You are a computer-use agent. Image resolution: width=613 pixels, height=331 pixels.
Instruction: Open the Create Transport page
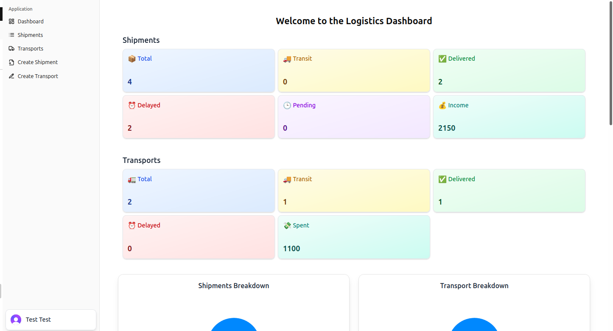38,76
